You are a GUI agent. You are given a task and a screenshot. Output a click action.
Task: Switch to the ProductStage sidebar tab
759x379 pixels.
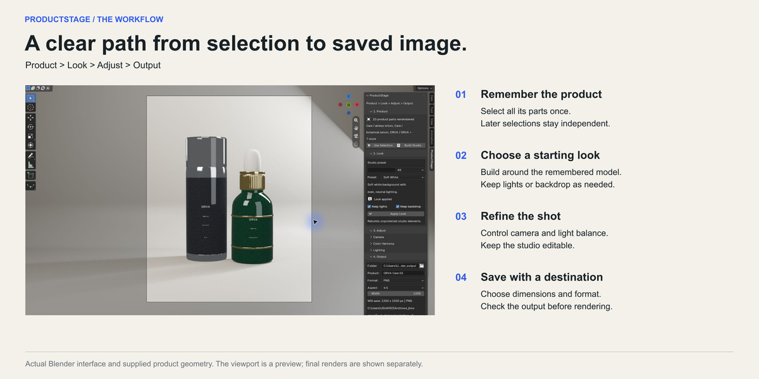(431, 159)
